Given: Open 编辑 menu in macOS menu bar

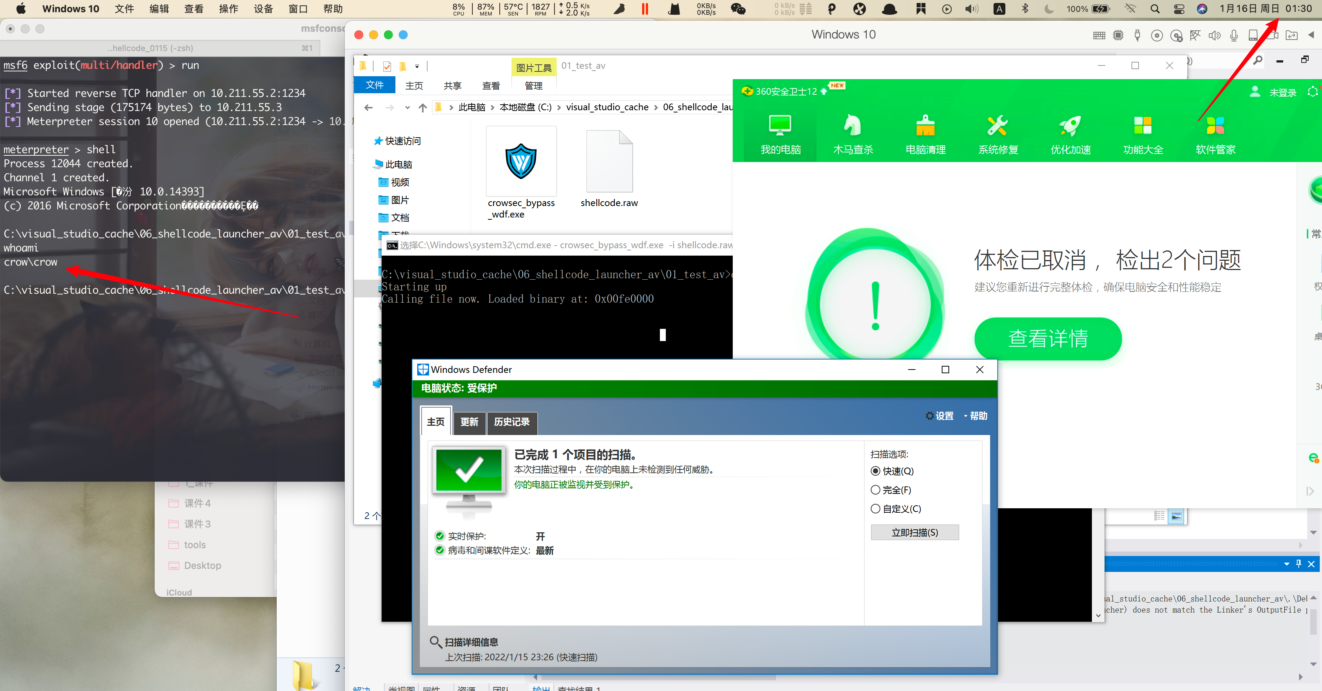Looking at the screenshot, I should pos(159,9).
